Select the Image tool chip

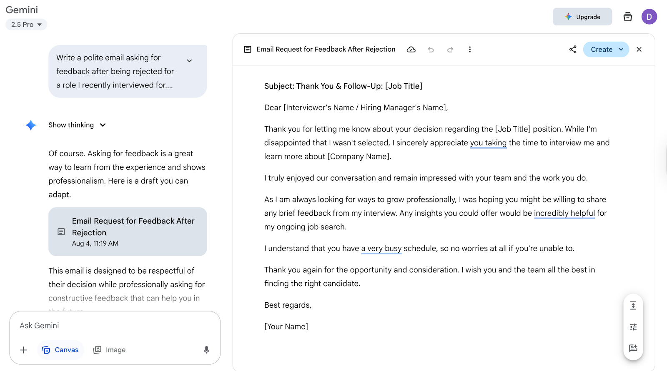point(109,350)
